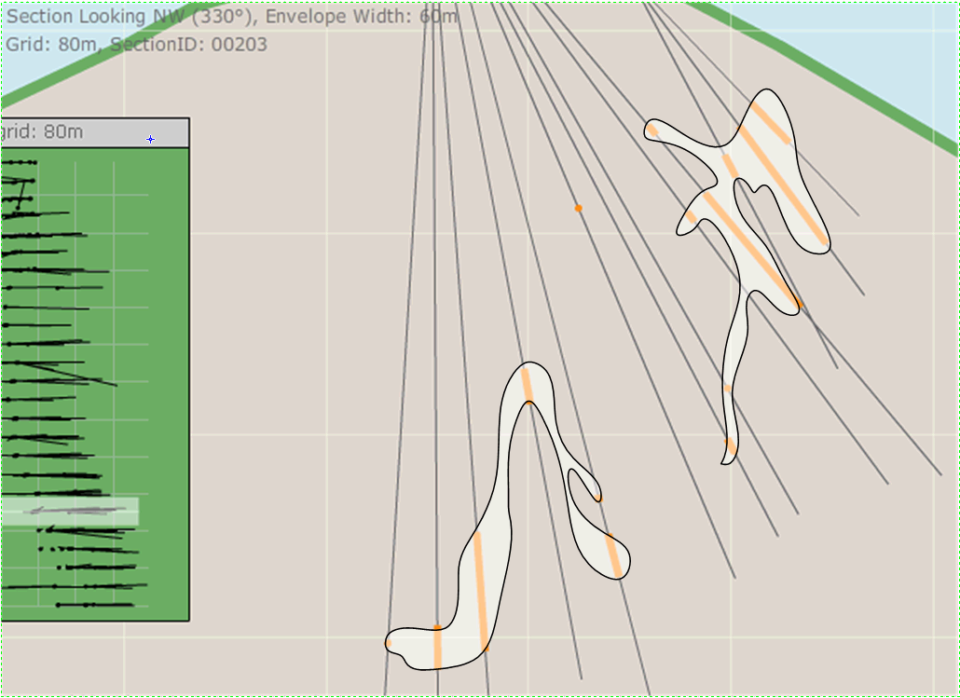Select long orange intercept in lower orebody's left limb

[x=480, y=590]
